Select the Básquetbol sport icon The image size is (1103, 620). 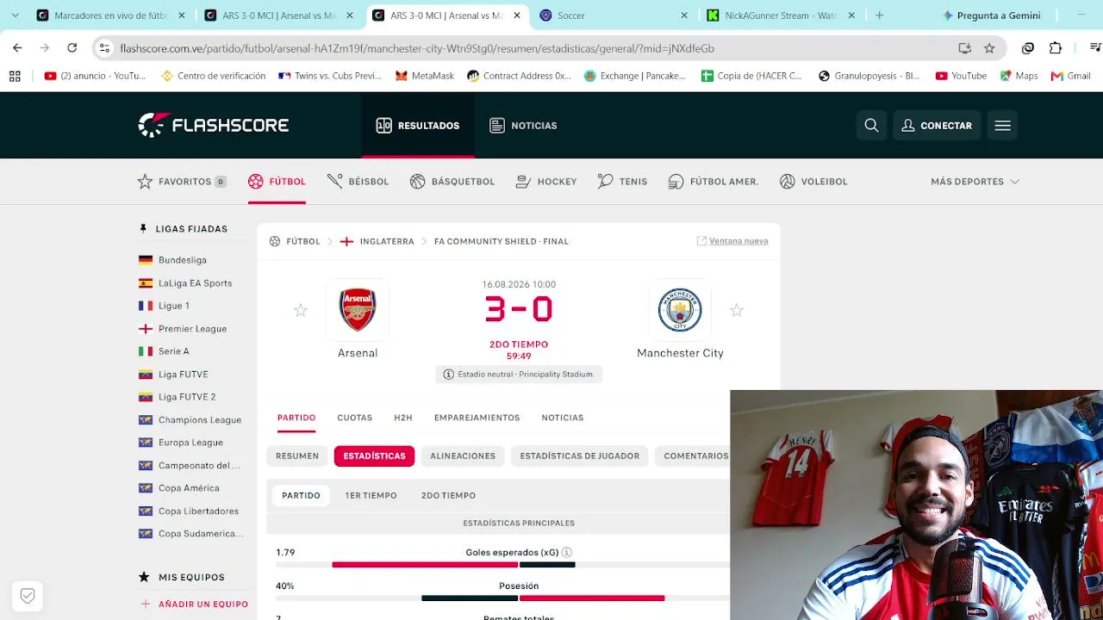(452, 182)
